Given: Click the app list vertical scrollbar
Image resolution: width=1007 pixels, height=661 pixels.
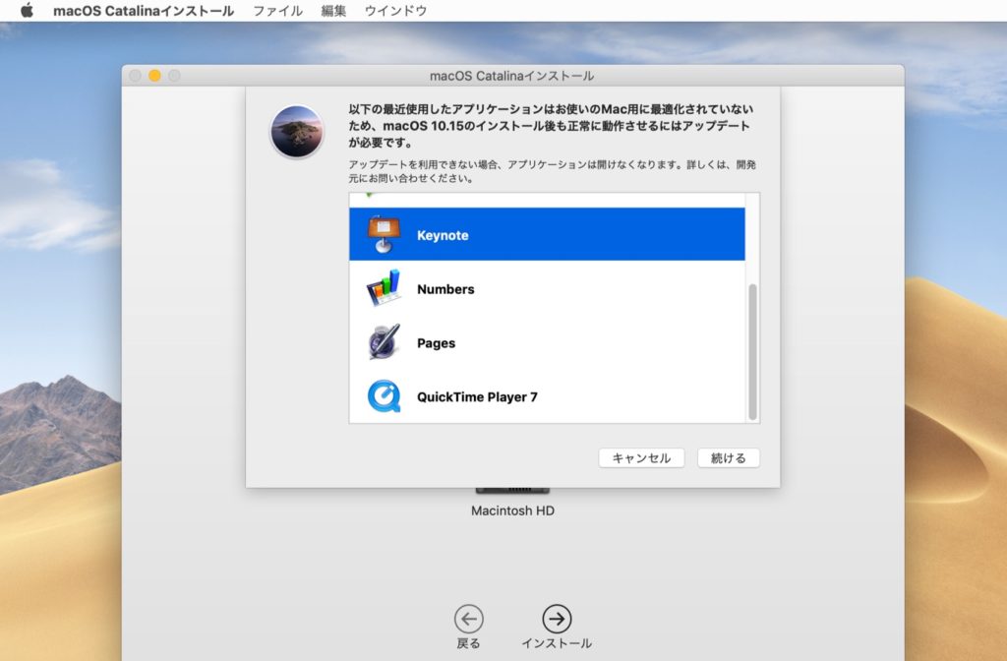Looking at the screenshot, I should (752, 352).
